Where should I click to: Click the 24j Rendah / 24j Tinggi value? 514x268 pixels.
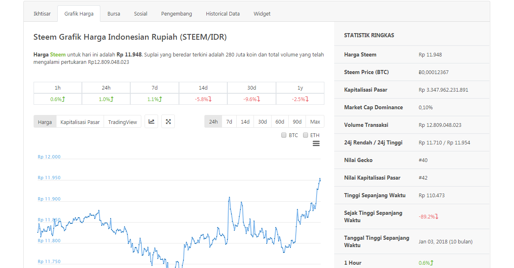444,142
